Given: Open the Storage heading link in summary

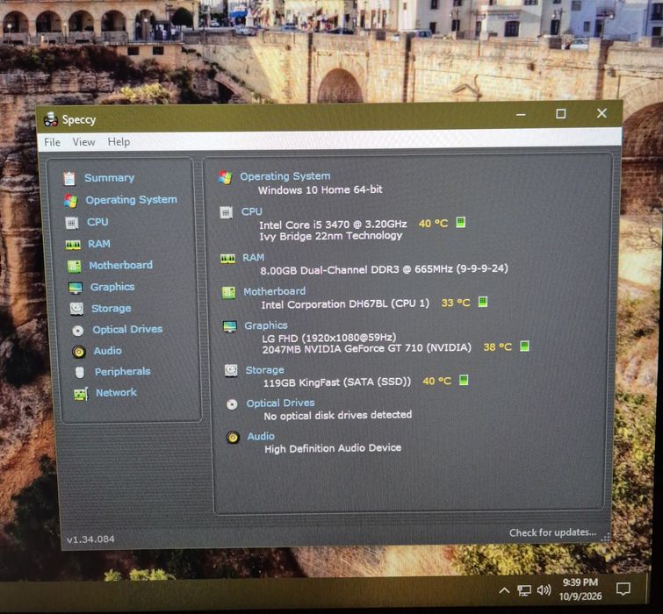Looking at the screenshot, I should click(x=264, y=370).
